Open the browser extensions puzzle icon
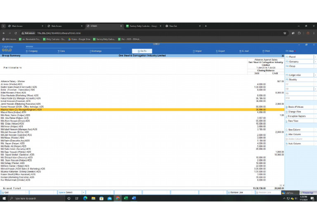This screenshot has height=224, width=317. [x=299, y=33]
